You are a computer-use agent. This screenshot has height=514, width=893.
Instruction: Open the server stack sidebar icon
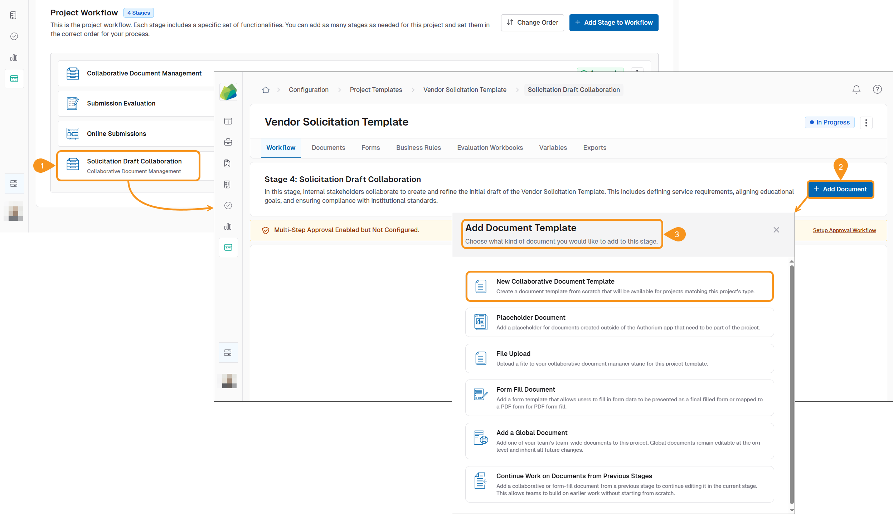click(x=228, y=353)
